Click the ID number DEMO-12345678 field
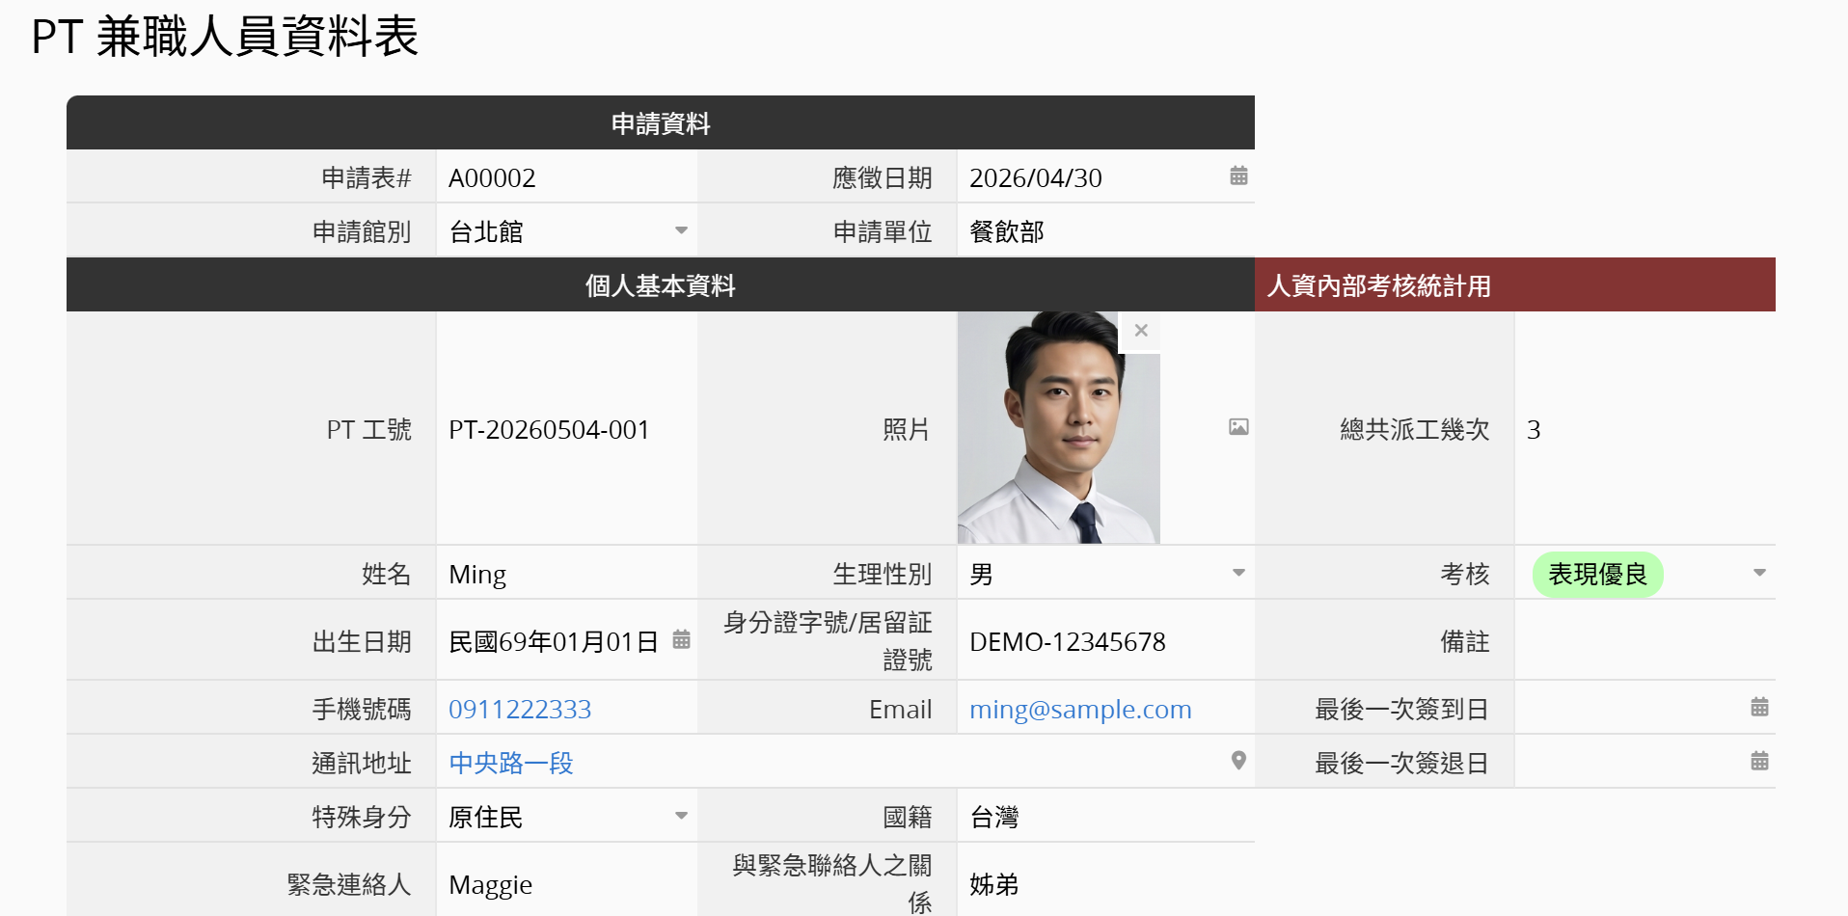The width and height of the screenshot is (1848, 916). [x=1105, y=641]
